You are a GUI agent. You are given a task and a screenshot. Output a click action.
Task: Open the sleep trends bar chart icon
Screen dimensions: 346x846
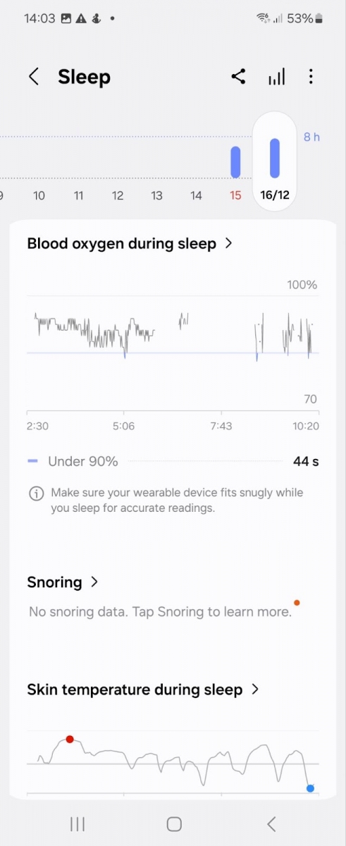(276, 77)
